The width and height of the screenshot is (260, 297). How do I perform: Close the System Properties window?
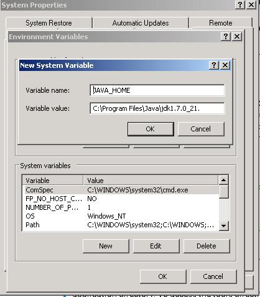click(251, 4)
